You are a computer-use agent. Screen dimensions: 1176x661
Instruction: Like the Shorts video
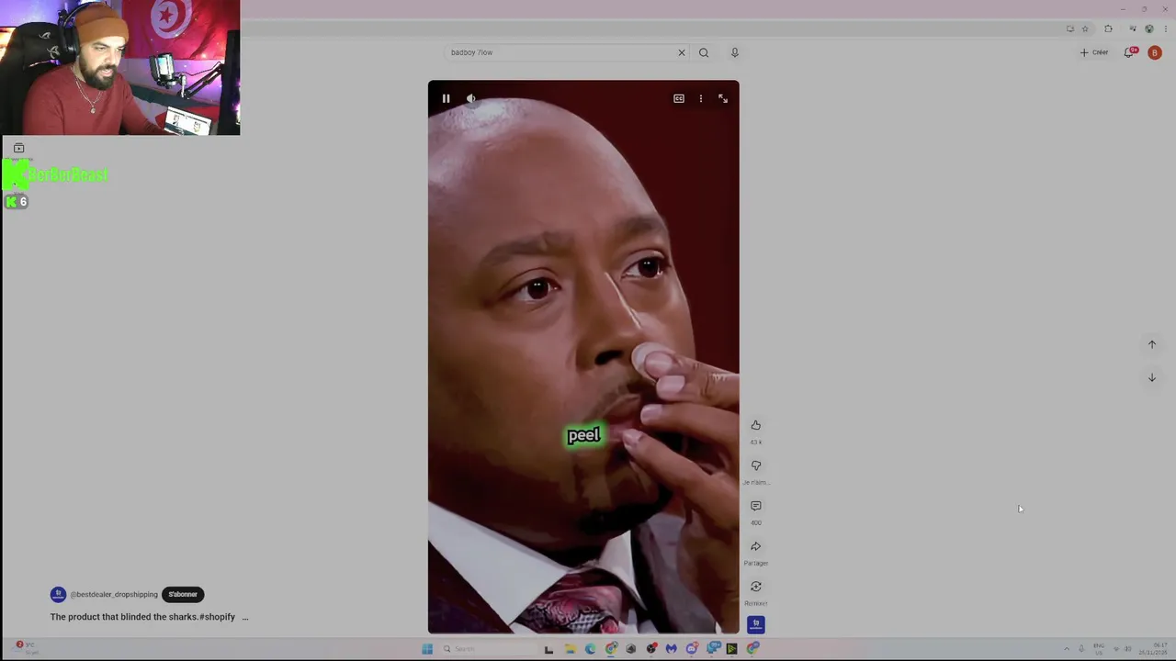[756, 425]
